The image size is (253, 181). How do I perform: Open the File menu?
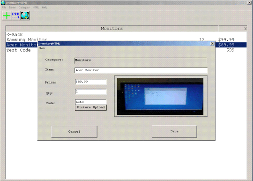(x=4, y=8)
